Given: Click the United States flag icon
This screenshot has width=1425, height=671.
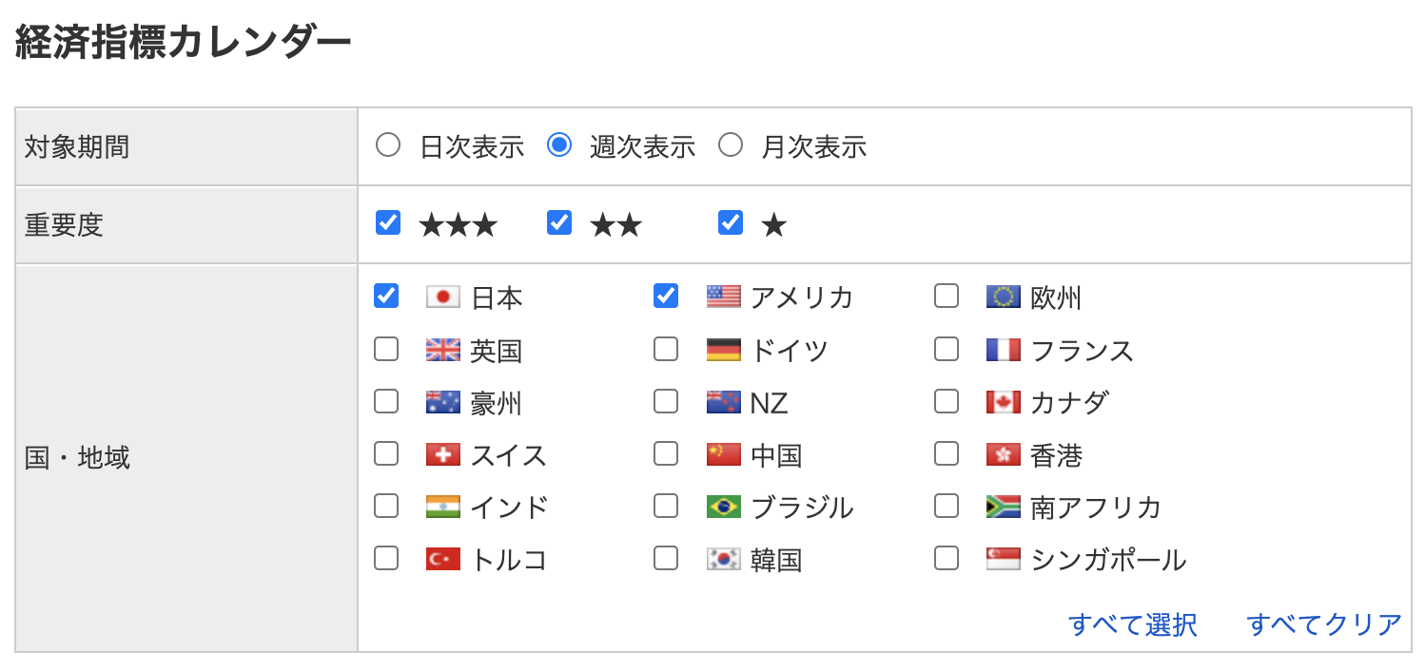Looking at the screenshot, I should tap(723, 297).
